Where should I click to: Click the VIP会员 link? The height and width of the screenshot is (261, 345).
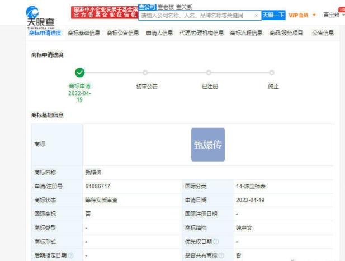pos(298,15)
